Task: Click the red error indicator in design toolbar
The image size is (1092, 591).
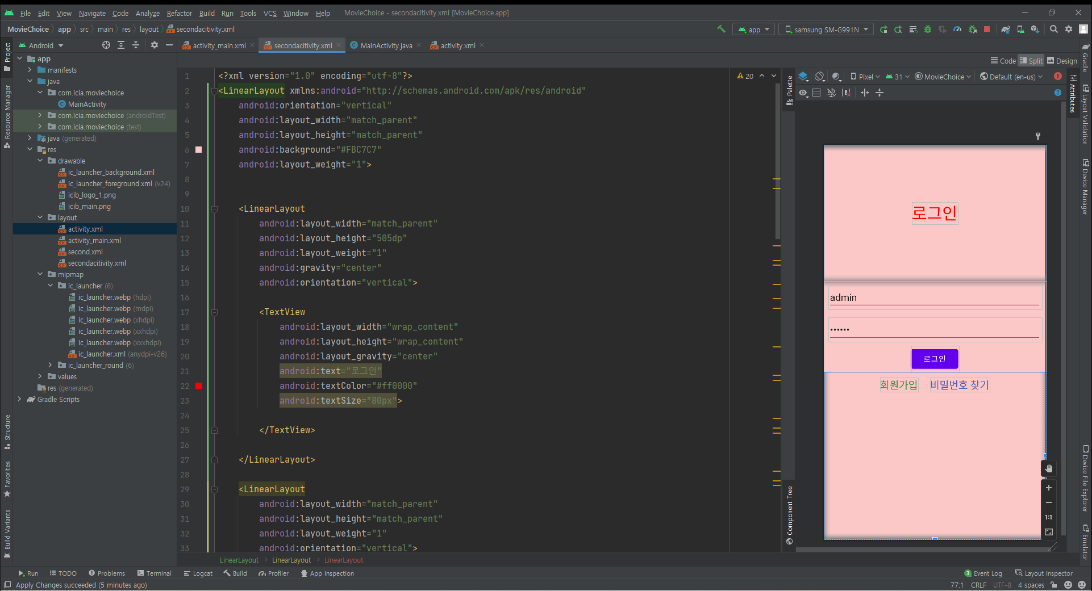Action: (1058, 76)
